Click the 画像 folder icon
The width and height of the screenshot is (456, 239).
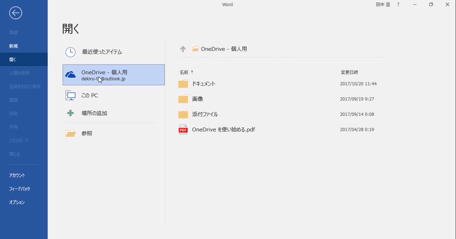(x=183, y=99)
